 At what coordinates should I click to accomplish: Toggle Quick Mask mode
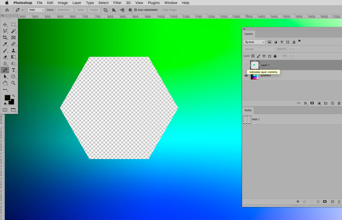(x=5, y=110)
